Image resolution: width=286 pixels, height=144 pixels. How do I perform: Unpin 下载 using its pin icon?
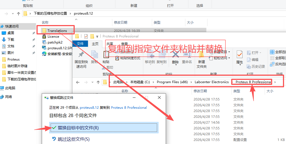pos(33,40)
